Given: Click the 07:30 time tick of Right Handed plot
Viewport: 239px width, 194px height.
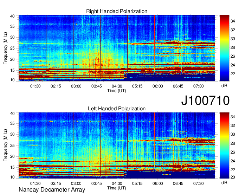Looking at the screenshot, I should pyautogui.click(x=199, y=86).
